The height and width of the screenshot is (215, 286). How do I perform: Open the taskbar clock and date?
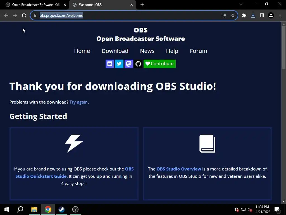[x=262, y=209]
